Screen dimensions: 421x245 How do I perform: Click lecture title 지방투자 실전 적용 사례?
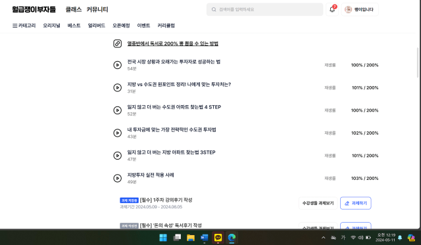pos(151,175)
